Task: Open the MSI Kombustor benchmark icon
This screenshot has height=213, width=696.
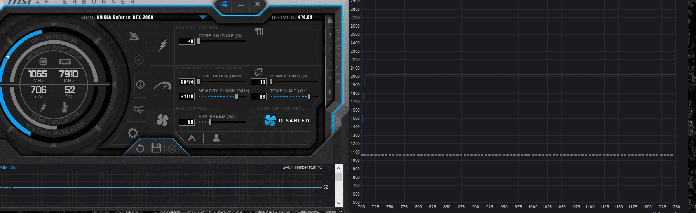Action: (x=134, y=36)
